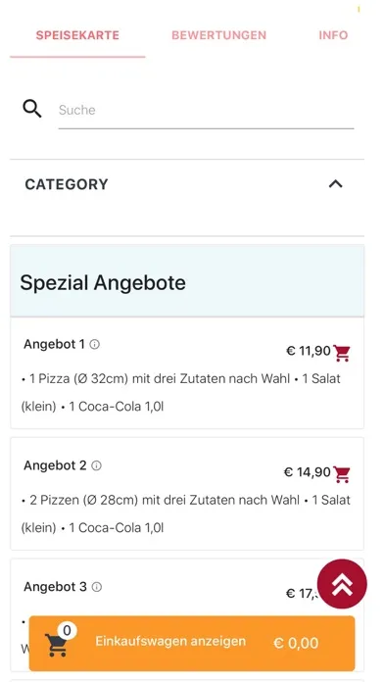This screenshot has width=384, height=682.
Task: Click Einkaufswagen anzeigen button
Action: (x=192, y=643)
